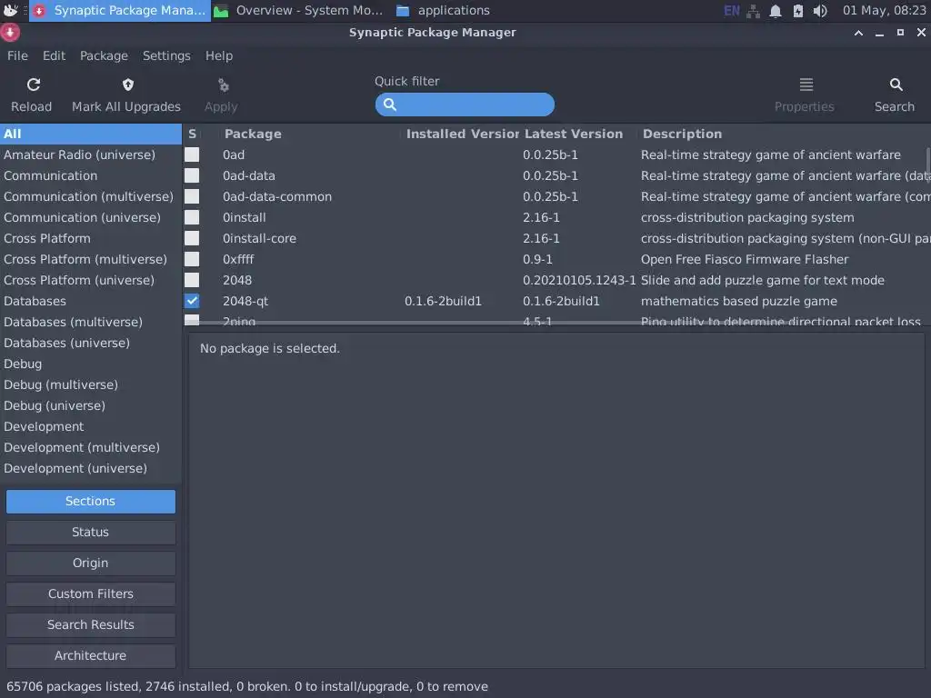Click the magnifier icon inside Quick filter
931x698 pixels.
[x=390, y=105]
